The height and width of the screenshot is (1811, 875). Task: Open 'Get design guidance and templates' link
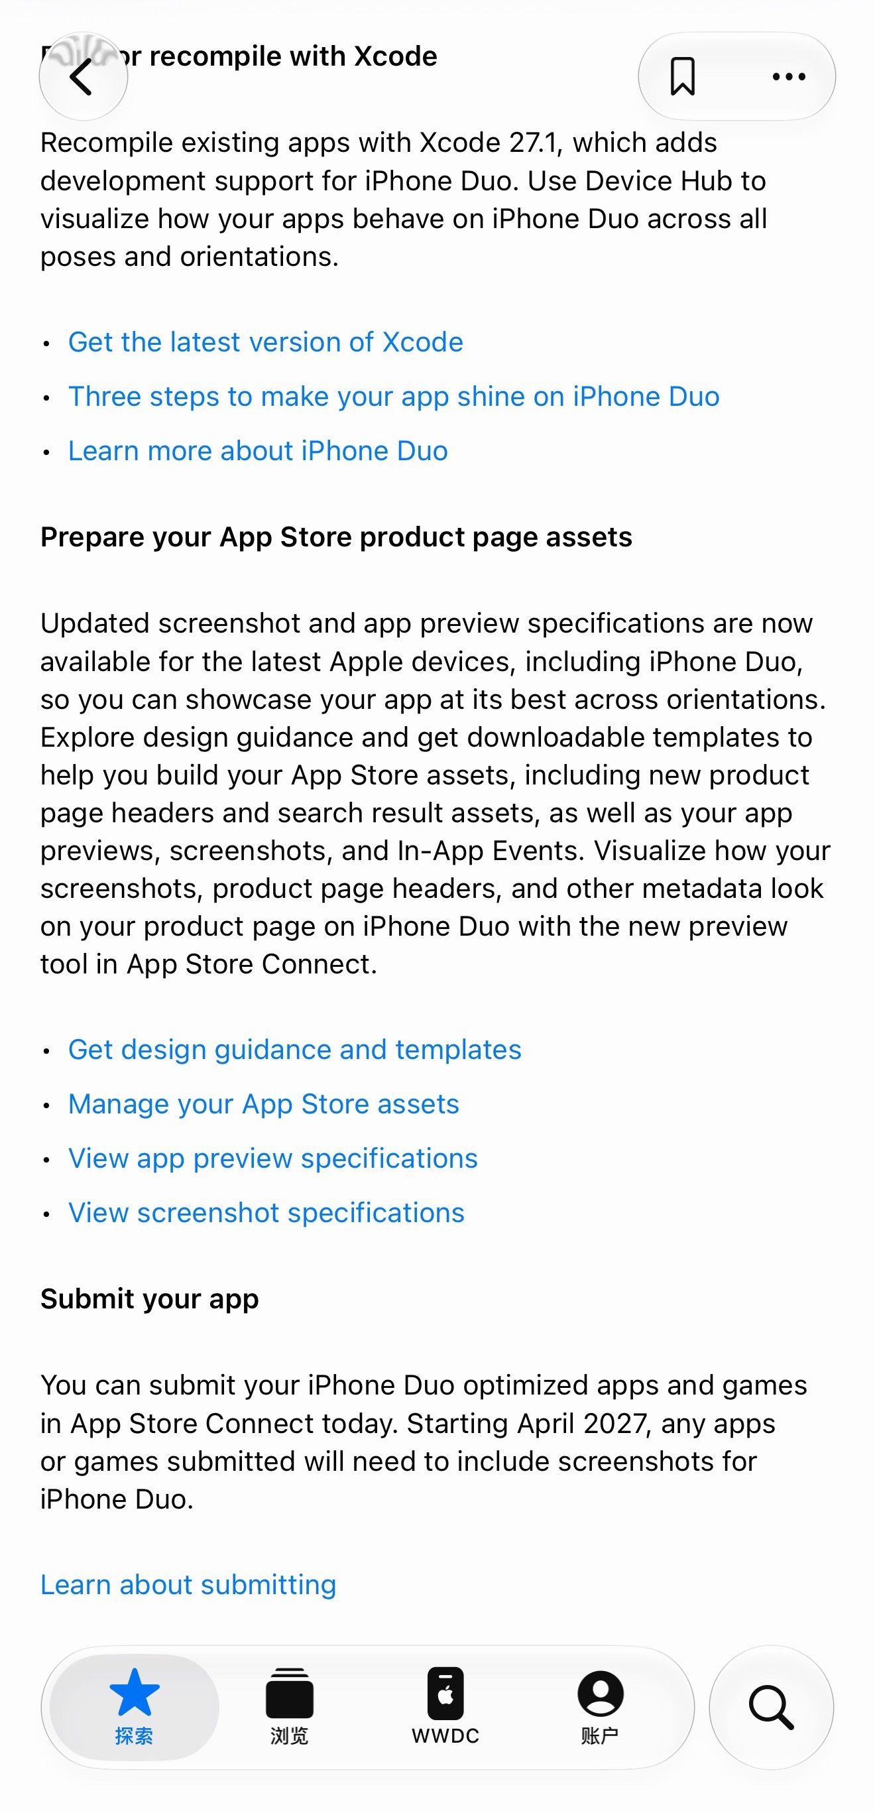(294, 1050)
